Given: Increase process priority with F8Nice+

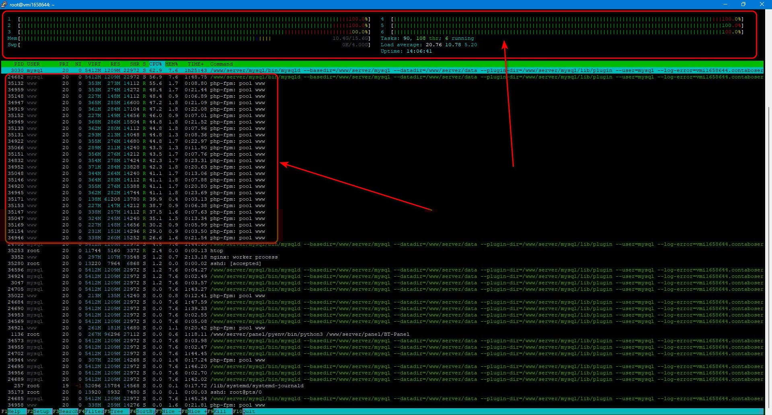Looking at the screenshot, I should 194,411.
